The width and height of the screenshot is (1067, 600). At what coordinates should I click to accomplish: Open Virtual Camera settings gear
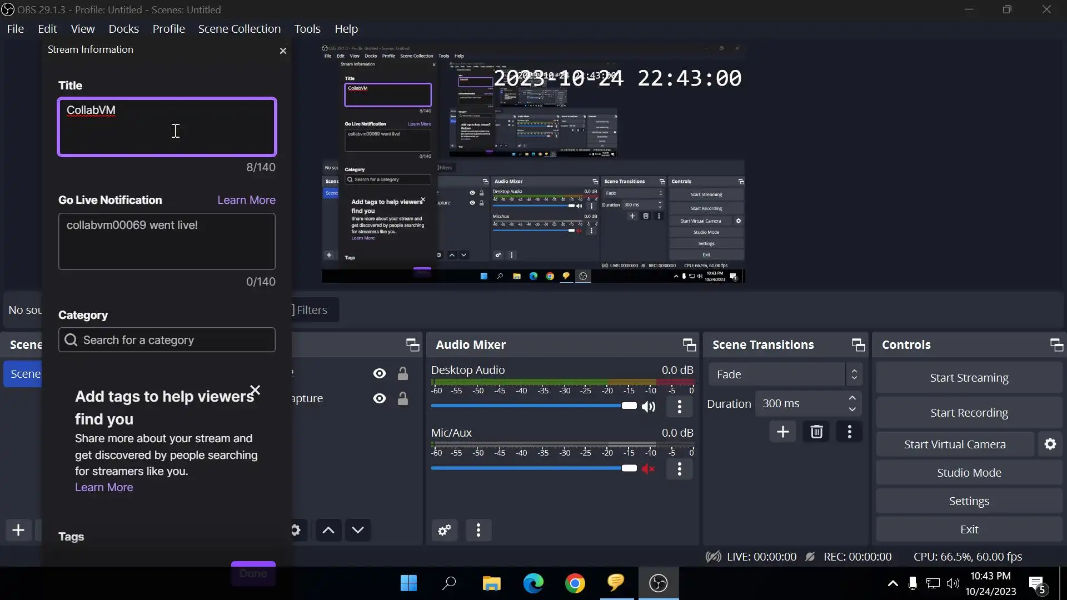click(x=1050, y=444)
